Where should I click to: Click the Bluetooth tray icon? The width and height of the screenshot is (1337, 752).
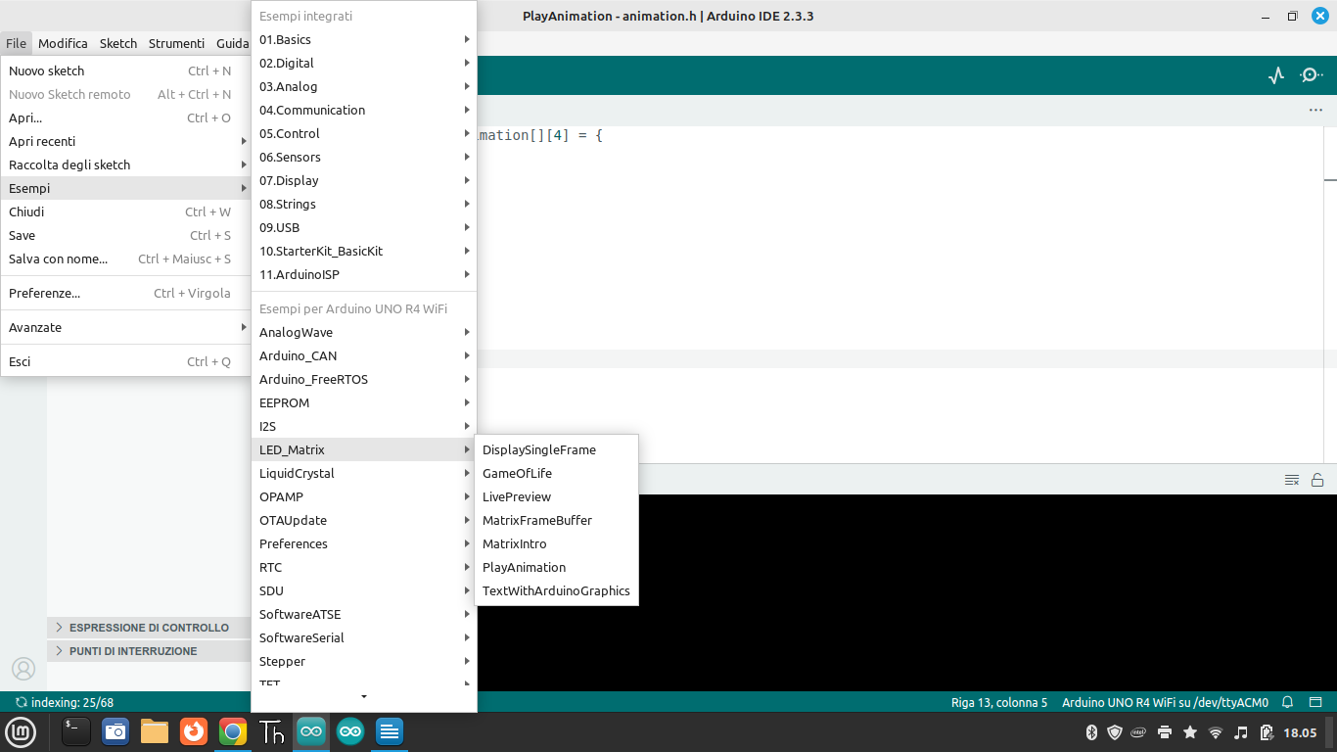click(x=1092, y=732)
